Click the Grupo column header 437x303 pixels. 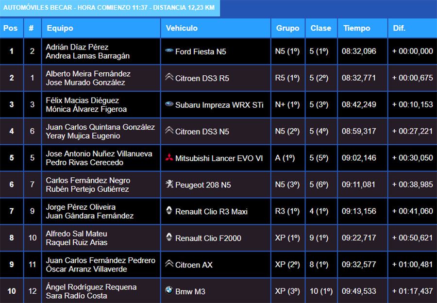point(287,28)
